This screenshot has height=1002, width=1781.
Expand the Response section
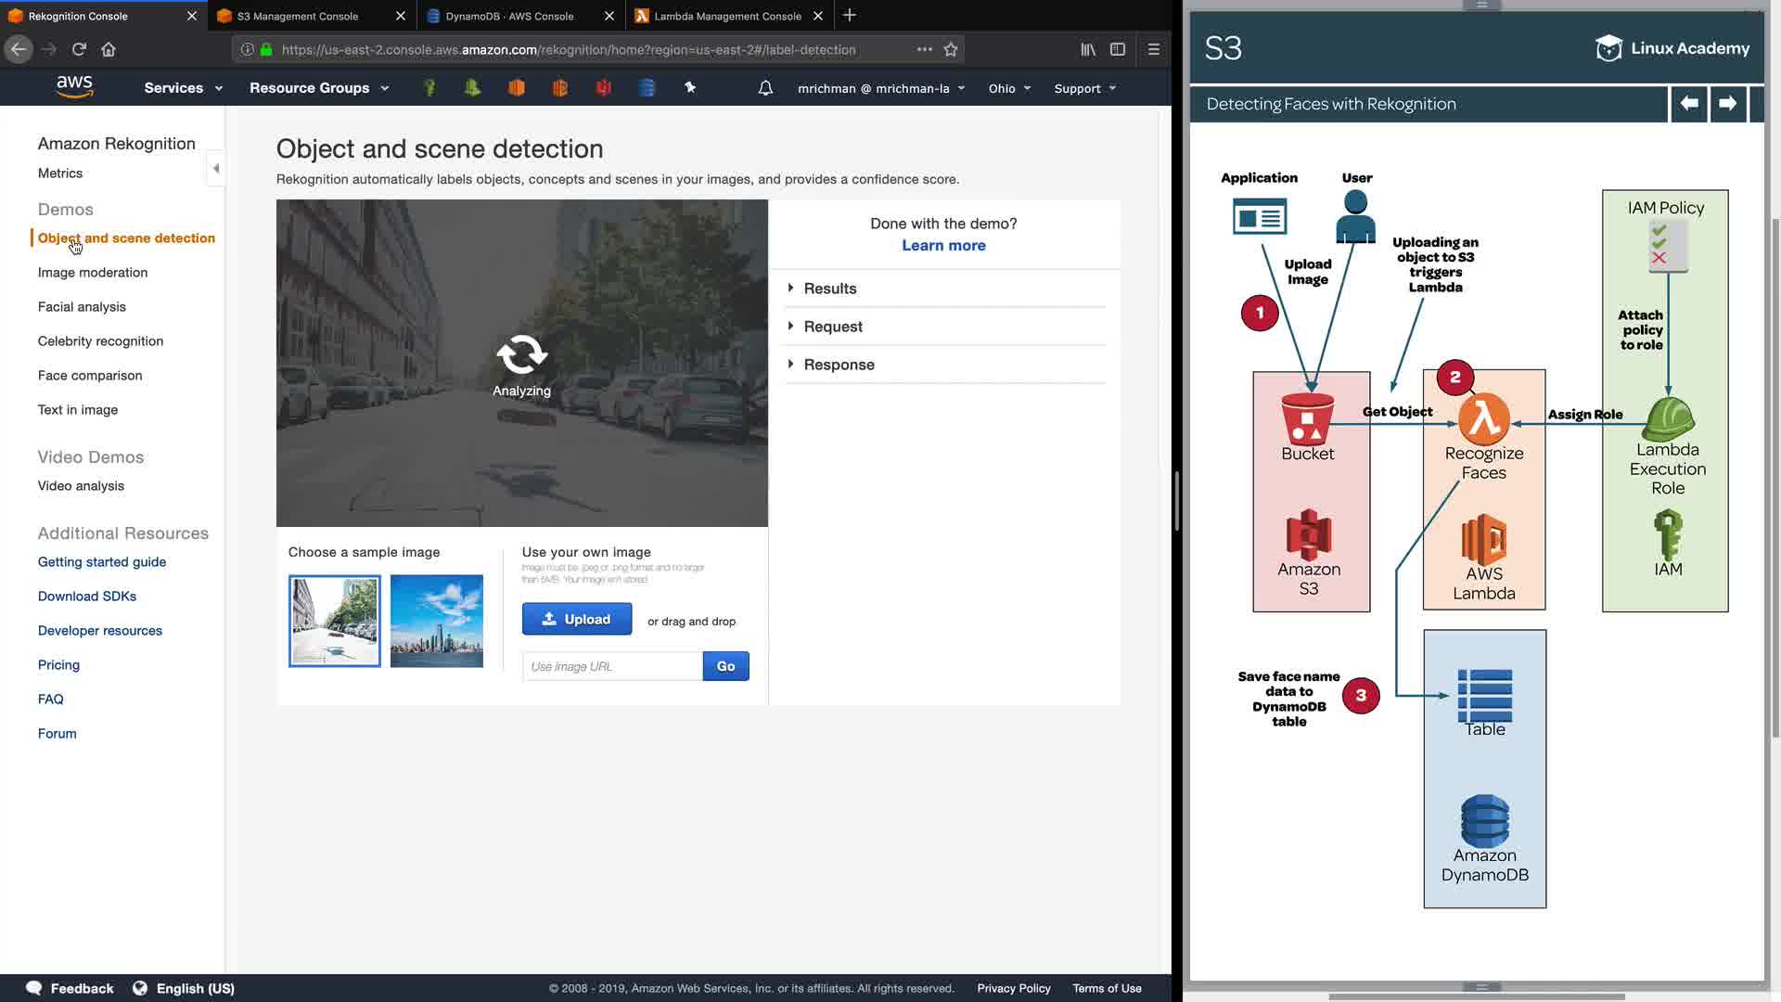click(x=839, y=365)
